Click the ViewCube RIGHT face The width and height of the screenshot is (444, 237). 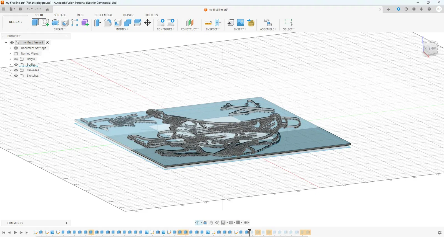[x=432, y=48]
